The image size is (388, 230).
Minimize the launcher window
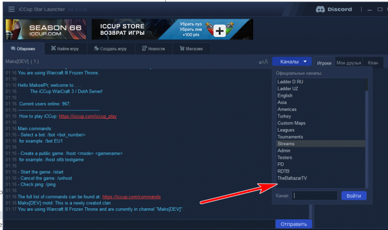point(370,10)
